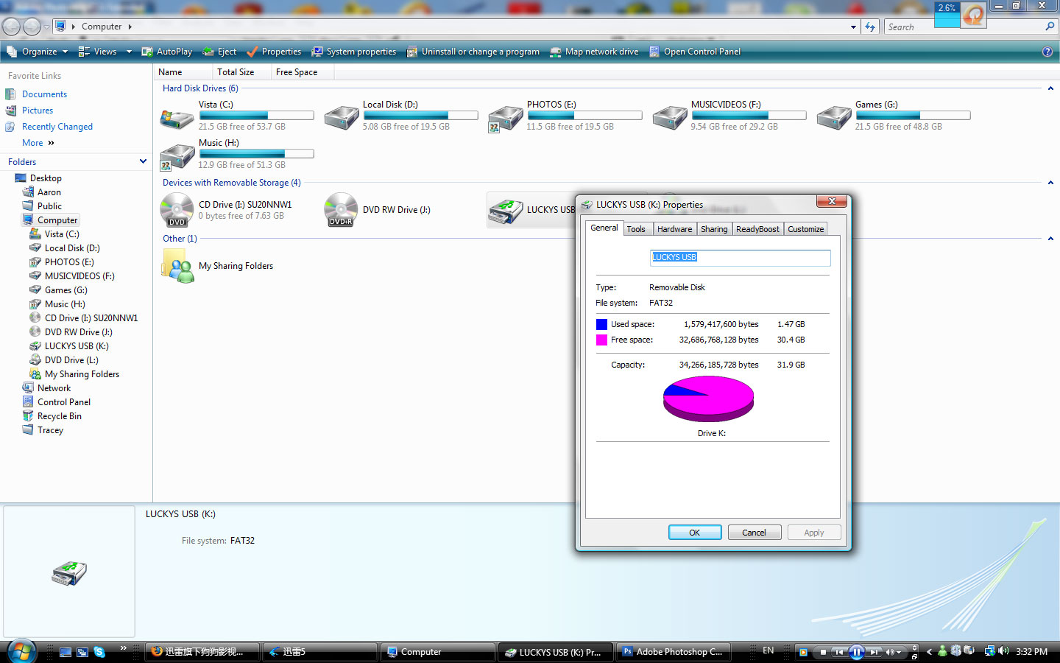
Task: Select the CD Drive (I:) SU20NNW1 disc icon
Action: tap(177, 210)
